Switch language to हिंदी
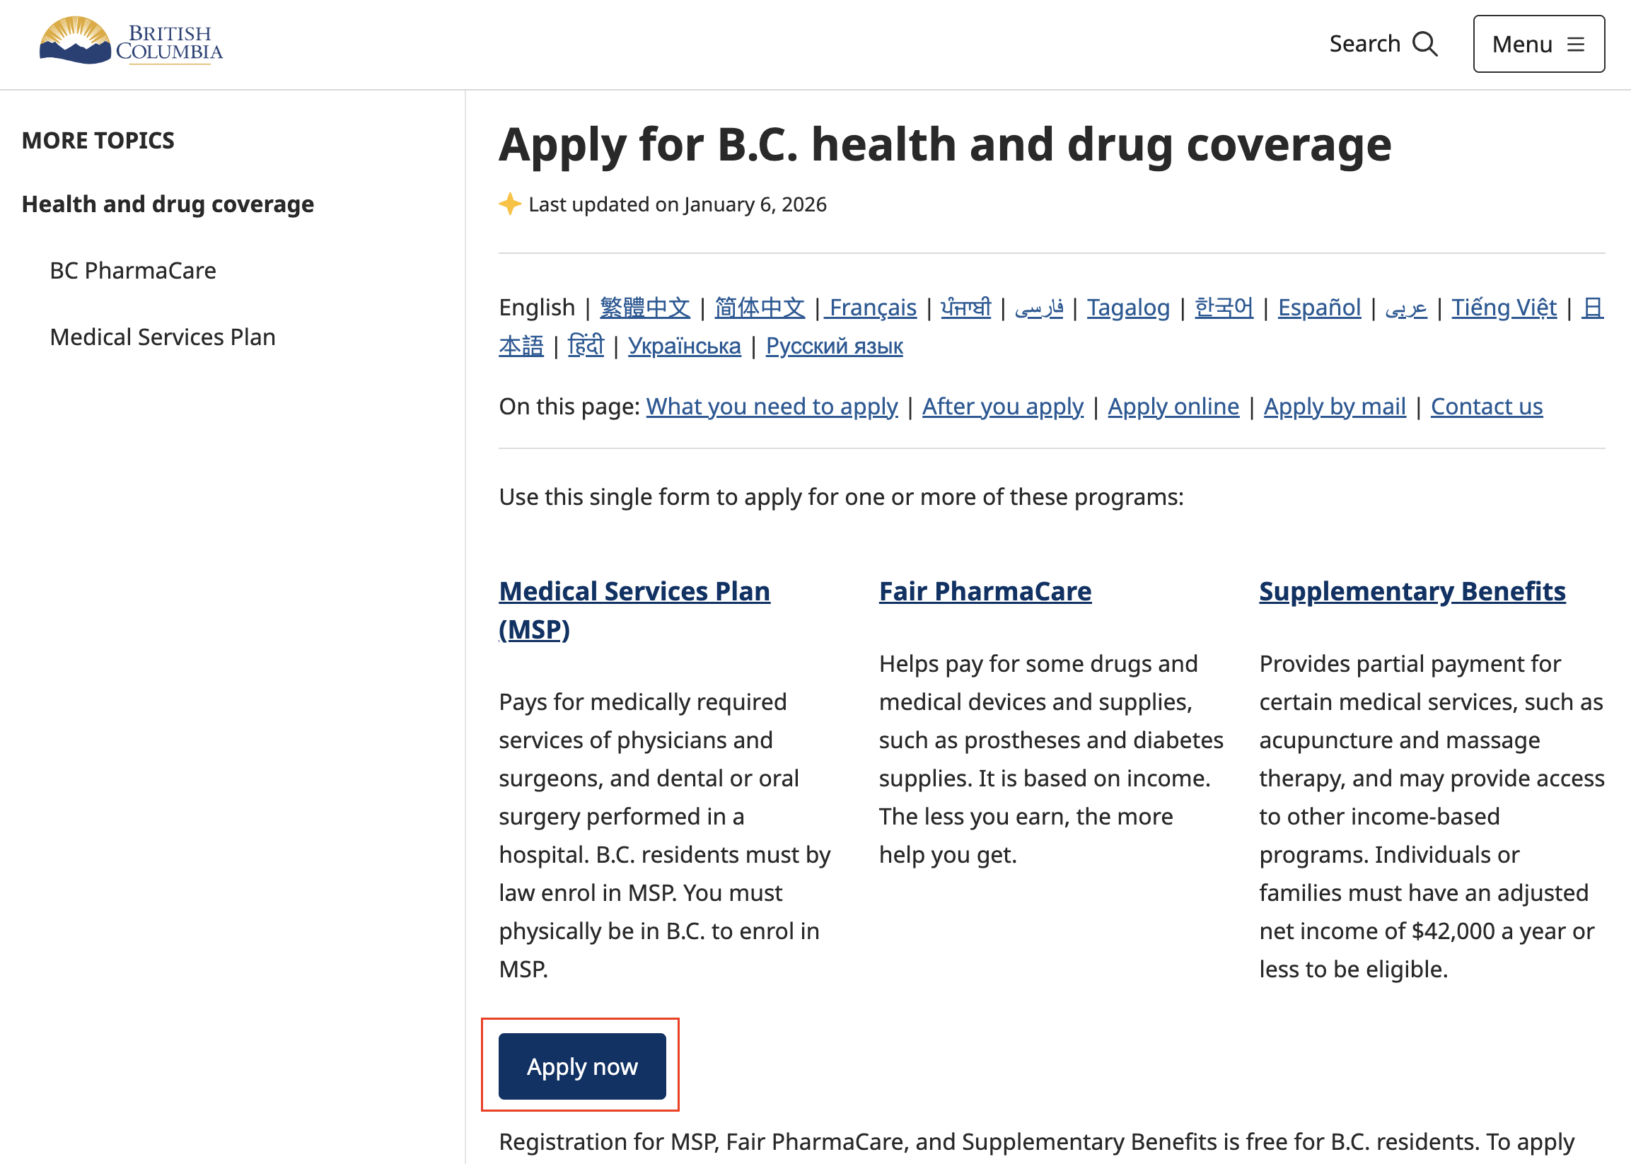Image resolution: width=1631 pixels, height=1164 pixels. [586, 347]
